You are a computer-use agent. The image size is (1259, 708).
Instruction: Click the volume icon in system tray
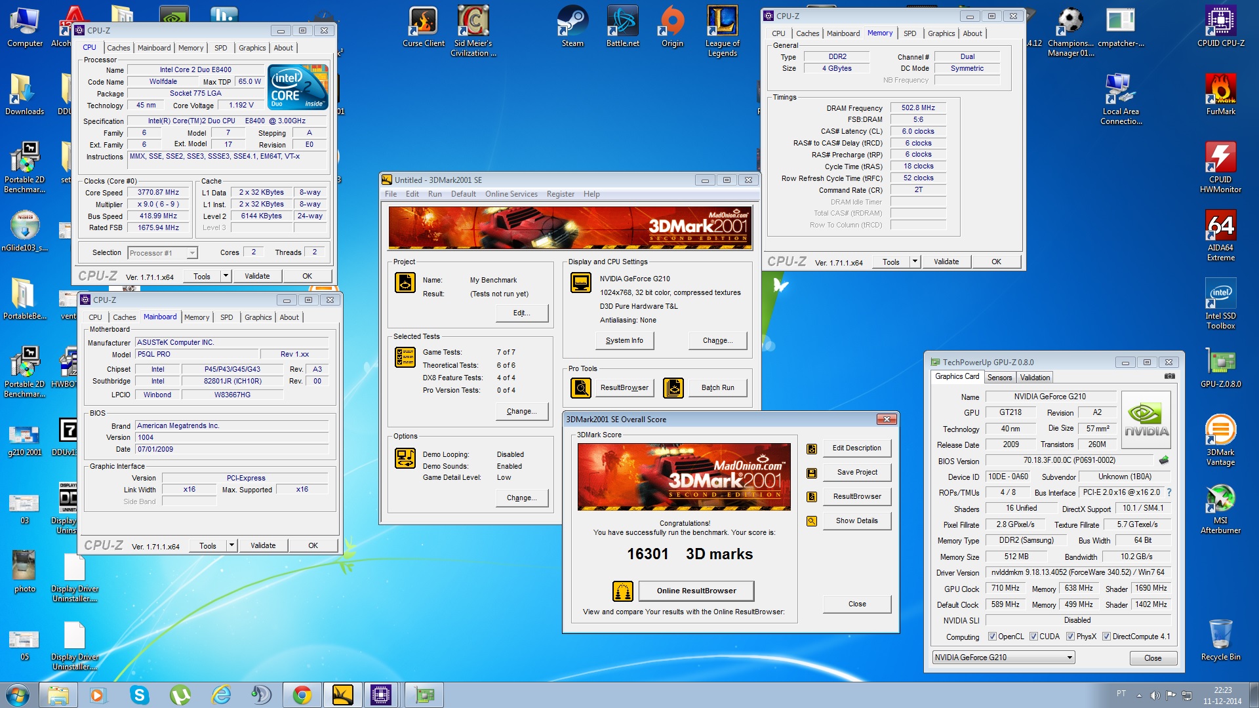(1155, 695)
